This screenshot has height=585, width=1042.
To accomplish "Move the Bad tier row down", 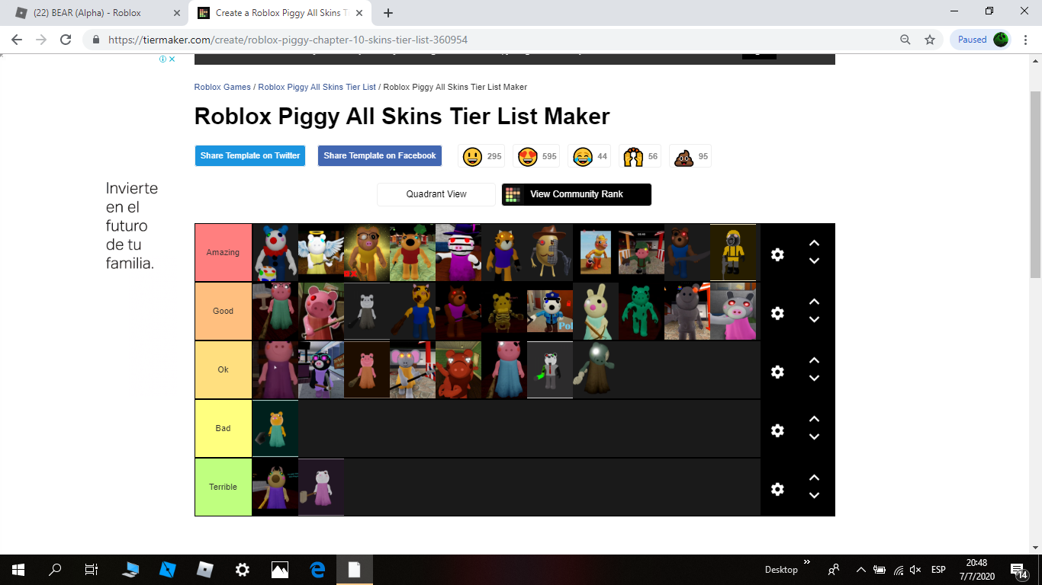I will (814, 437).
